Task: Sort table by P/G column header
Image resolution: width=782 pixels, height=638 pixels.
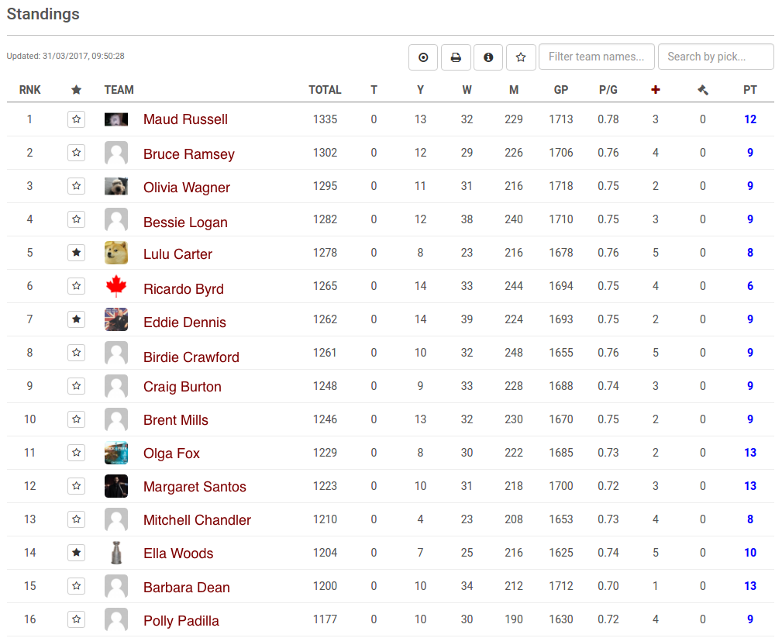Action: pos(608,90)
